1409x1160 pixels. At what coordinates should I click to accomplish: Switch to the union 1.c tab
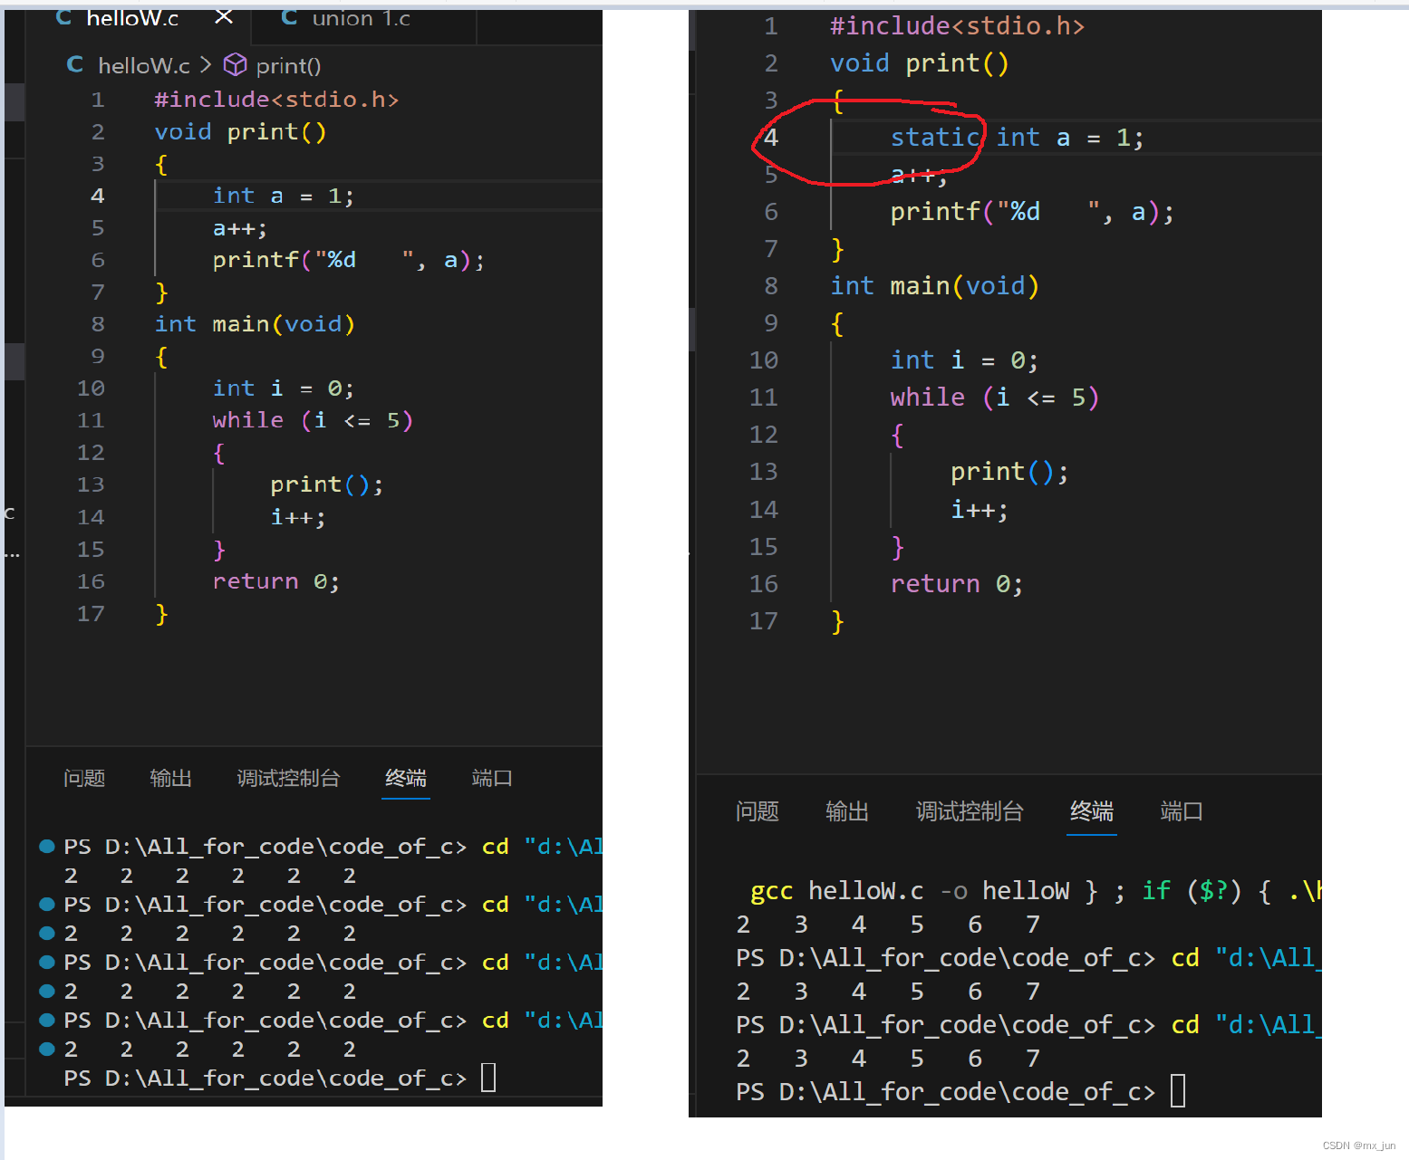click(x=360, y=18)
